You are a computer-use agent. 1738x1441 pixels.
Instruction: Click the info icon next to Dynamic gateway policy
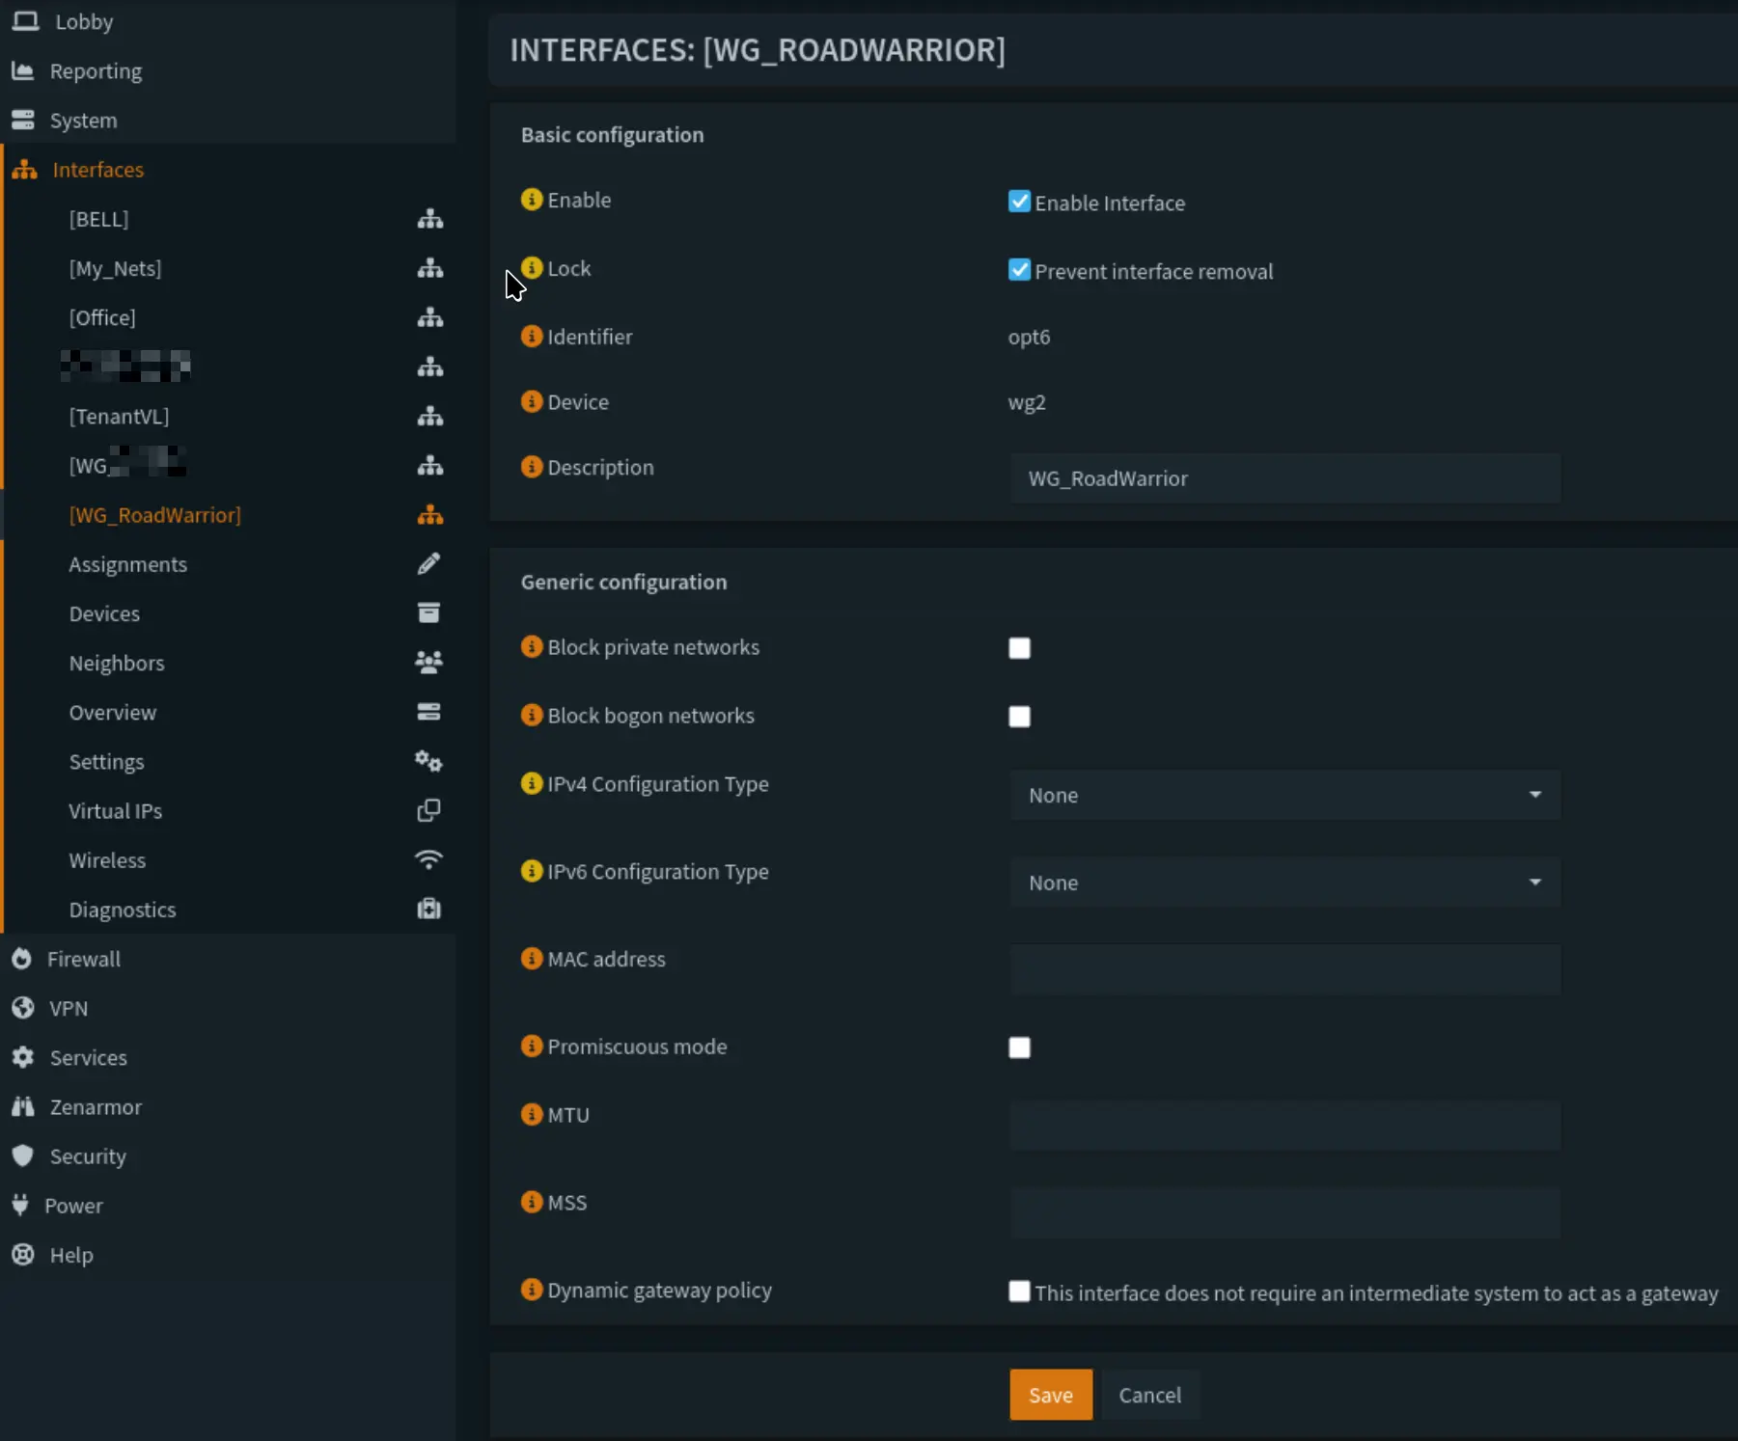coord(532,1290)
